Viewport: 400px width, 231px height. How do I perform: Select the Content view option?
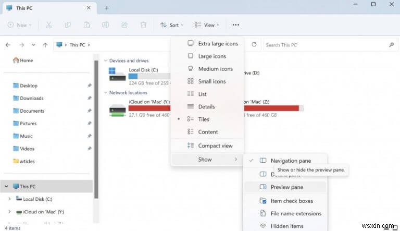207,132
